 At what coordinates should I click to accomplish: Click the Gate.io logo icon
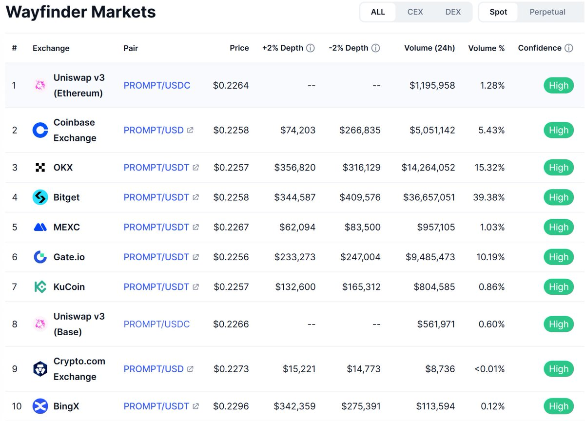coord(40,257)
